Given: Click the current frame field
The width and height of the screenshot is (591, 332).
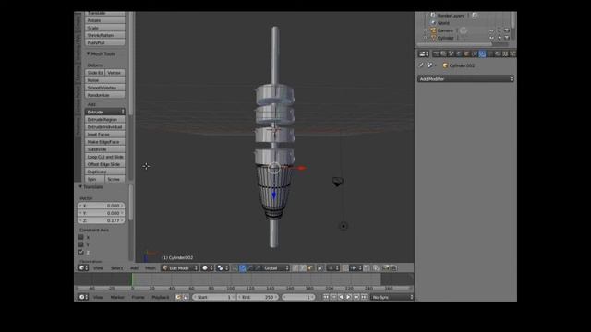Looking at the screenshot, I should (298, 297).
